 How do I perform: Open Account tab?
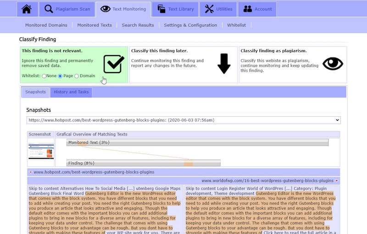click(257, 9)
